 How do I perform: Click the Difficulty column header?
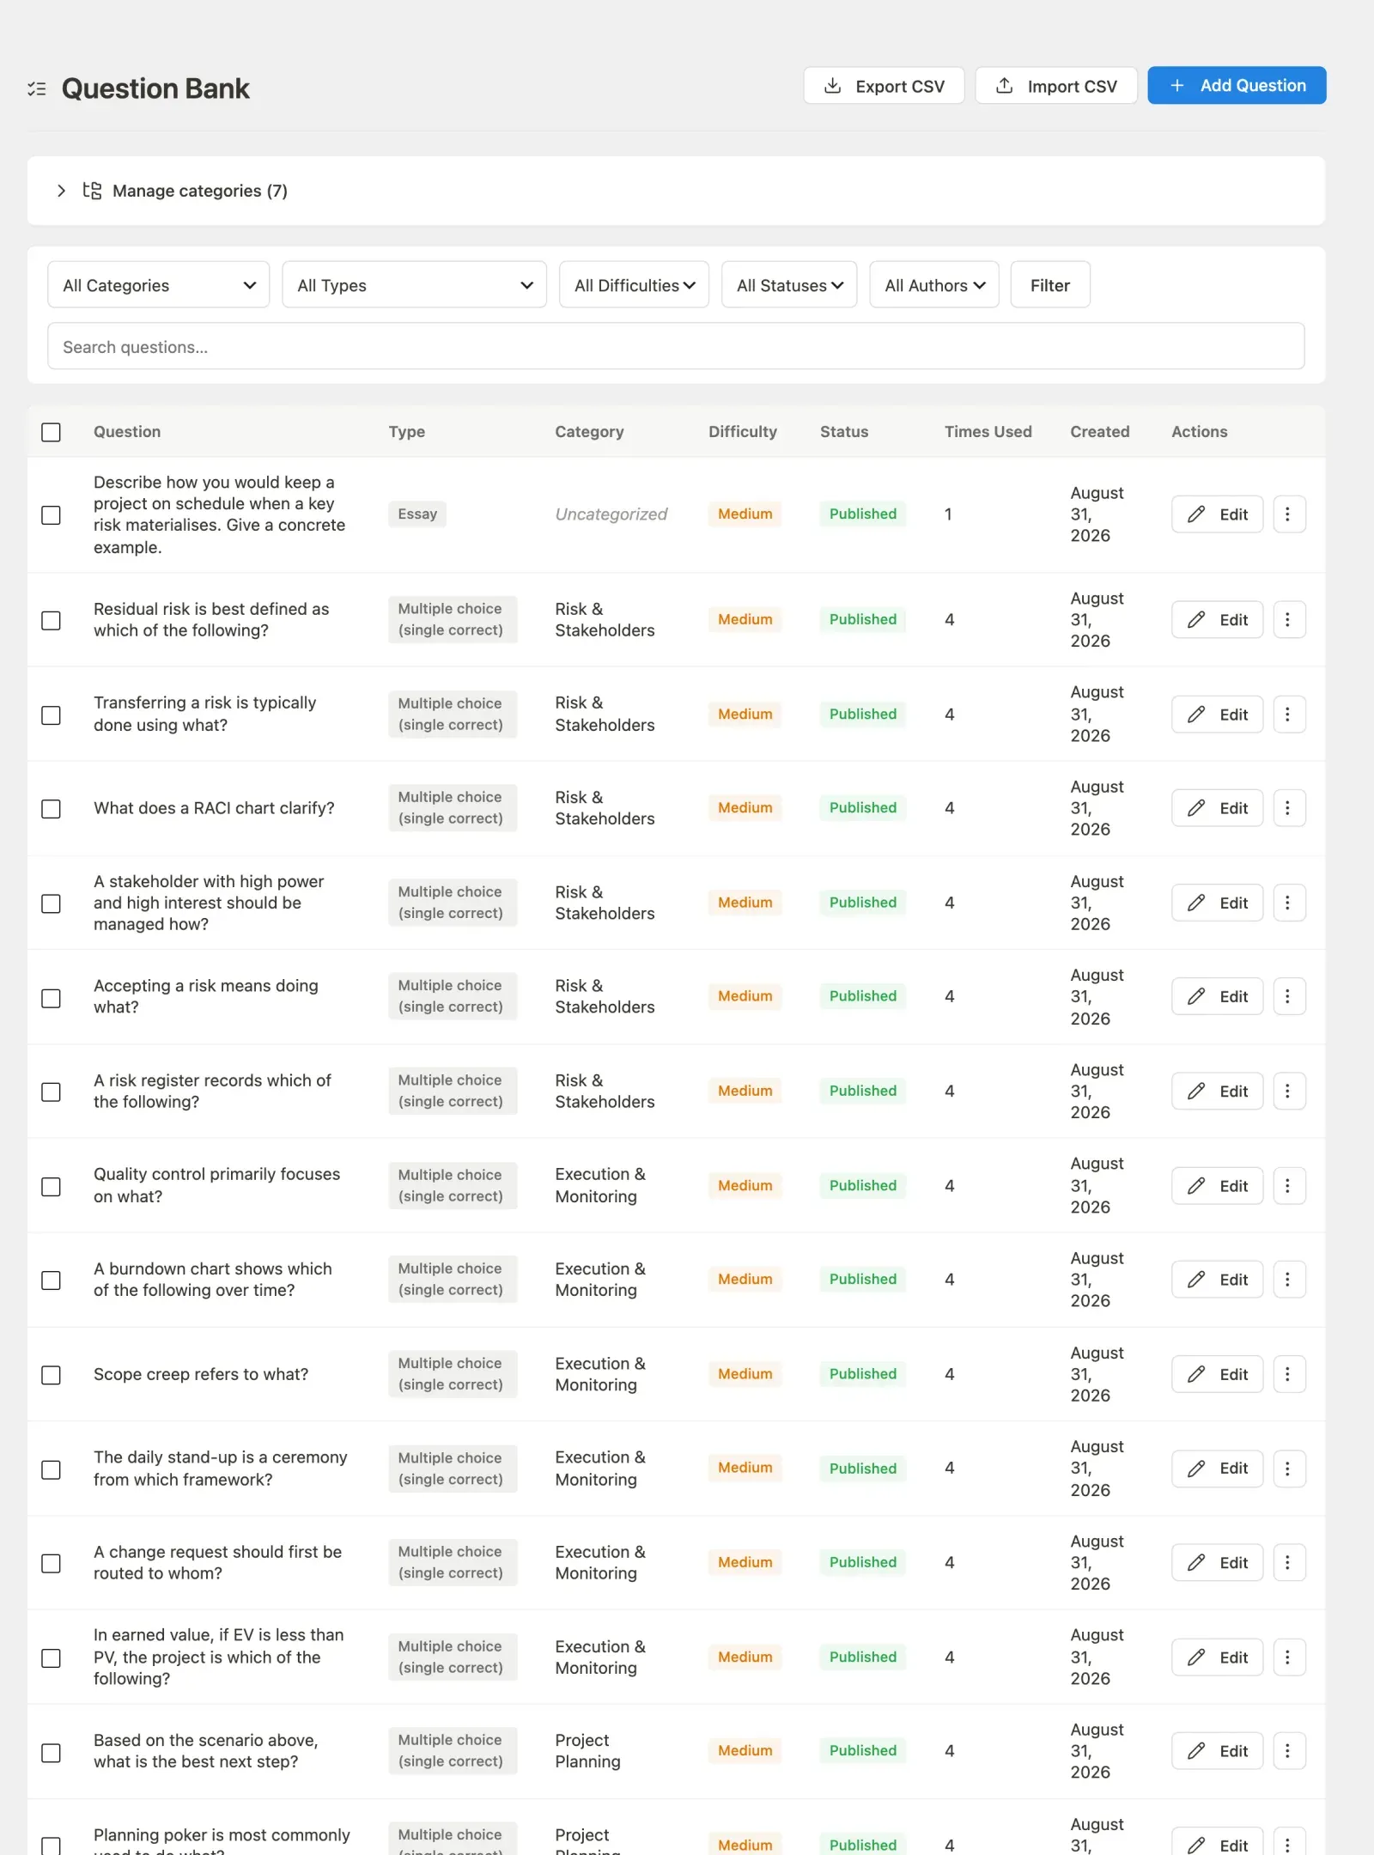pos(742,432)
